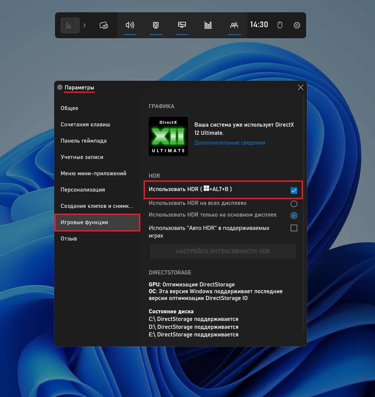Viewport: 375px width, 397px height.
Task: Select HDR only on main display radio
Action: point(294,215)
